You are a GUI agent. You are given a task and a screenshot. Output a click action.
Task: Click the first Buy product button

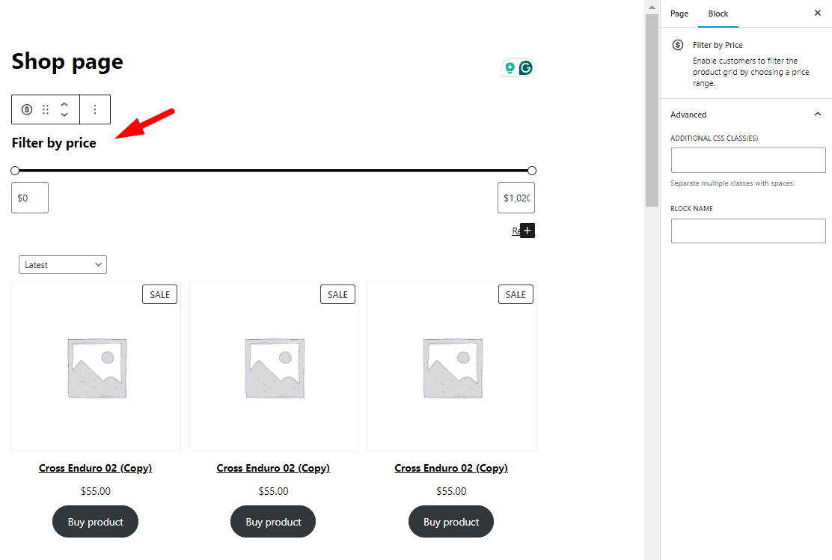[95, 521]
